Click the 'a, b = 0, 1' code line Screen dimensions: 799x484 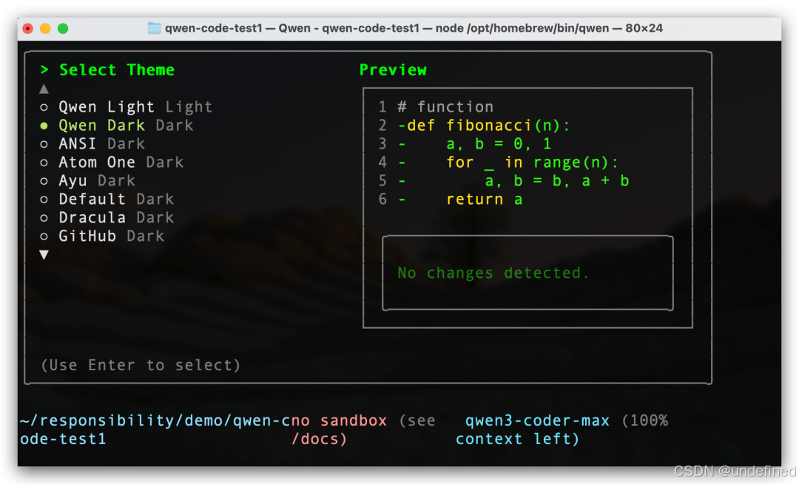499,143
